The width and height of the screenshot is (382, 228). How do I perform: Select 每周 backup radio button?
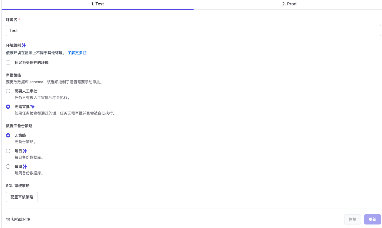click(8, 167)
